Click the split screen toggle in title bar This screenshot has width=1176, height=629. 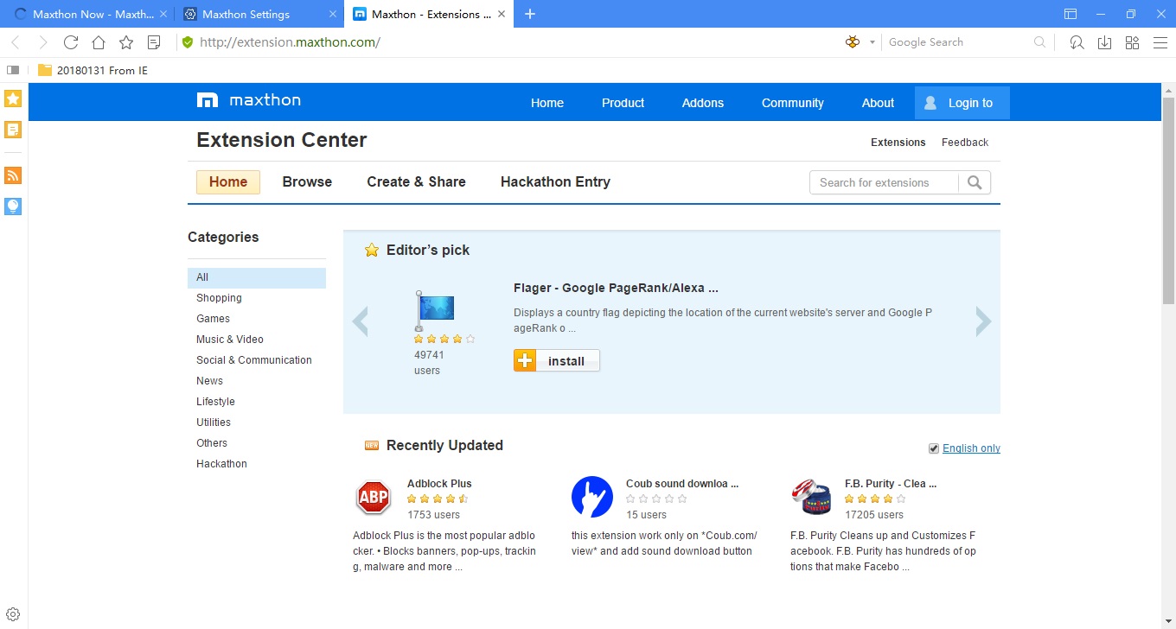pyautogui.click(x=1070, y=13)
